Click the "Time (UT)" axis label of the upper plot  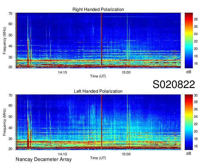pos(98,76)
